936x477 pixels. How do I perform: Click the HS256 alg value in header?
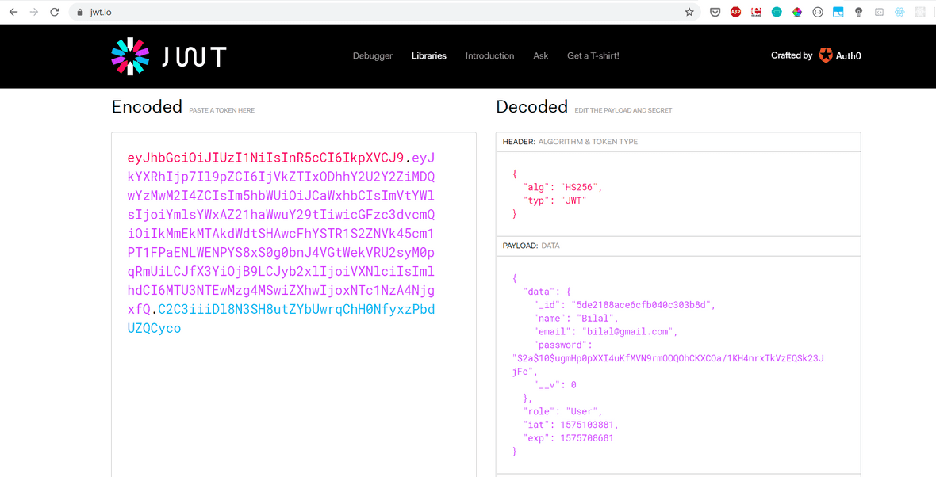click(581, 187)
